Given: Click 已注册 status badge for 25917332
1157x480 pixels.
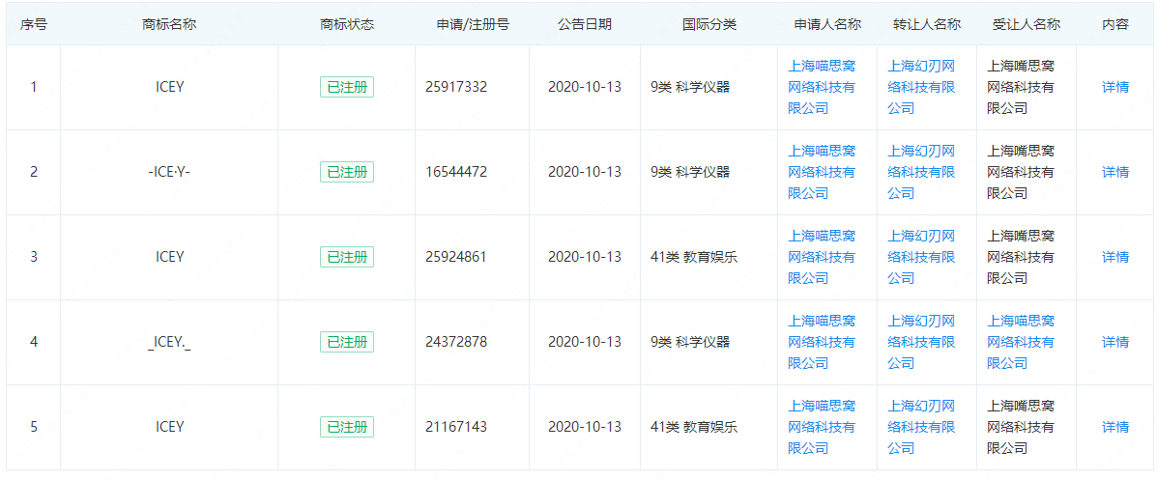Looking at the screenshot, I should point(347,87).
